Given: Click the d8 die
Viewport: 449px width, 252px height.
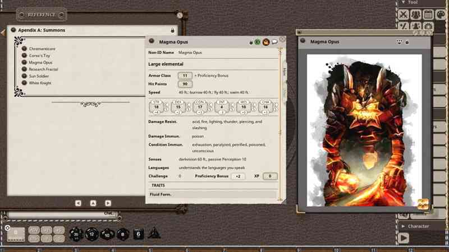Looking at the screenshot, I should pyautogui.click(x=122, y=235).
